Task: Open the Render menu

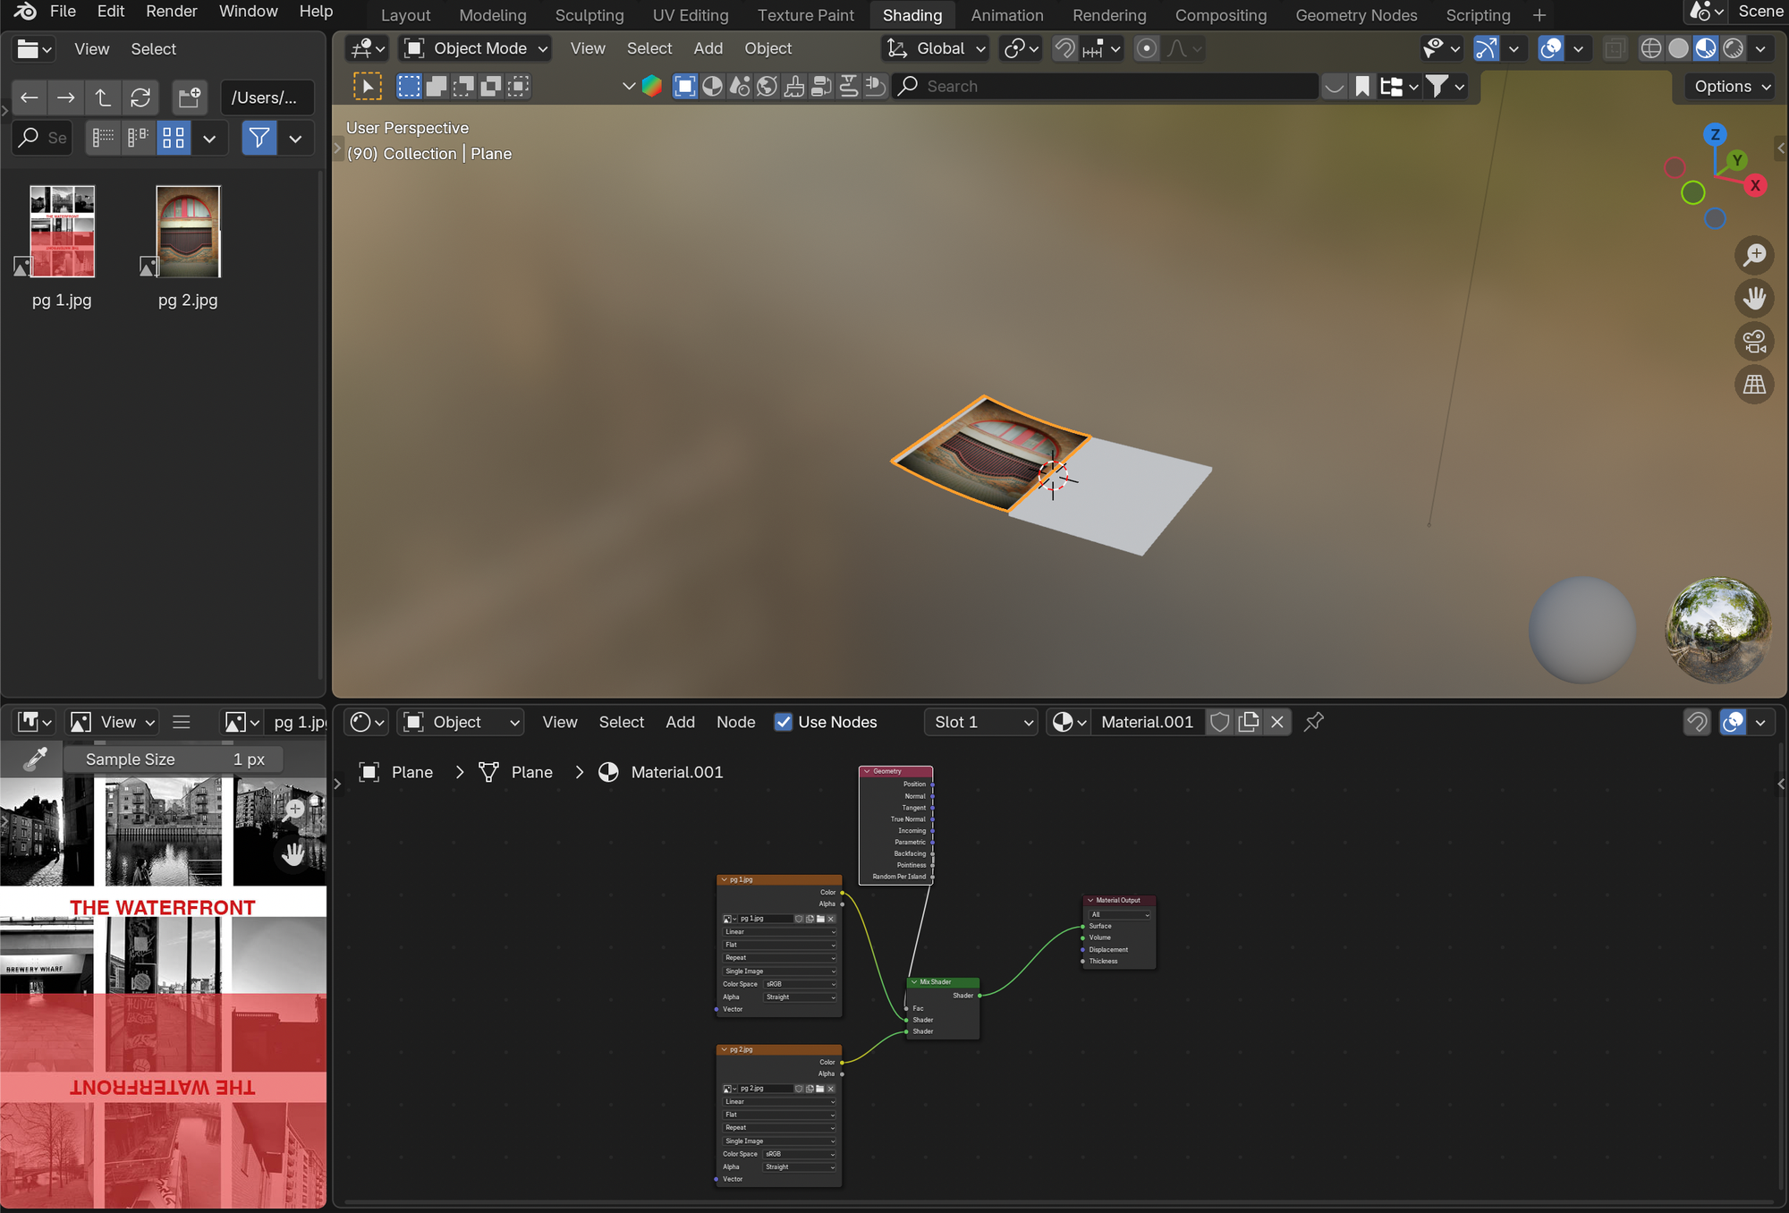Action: 171,12
